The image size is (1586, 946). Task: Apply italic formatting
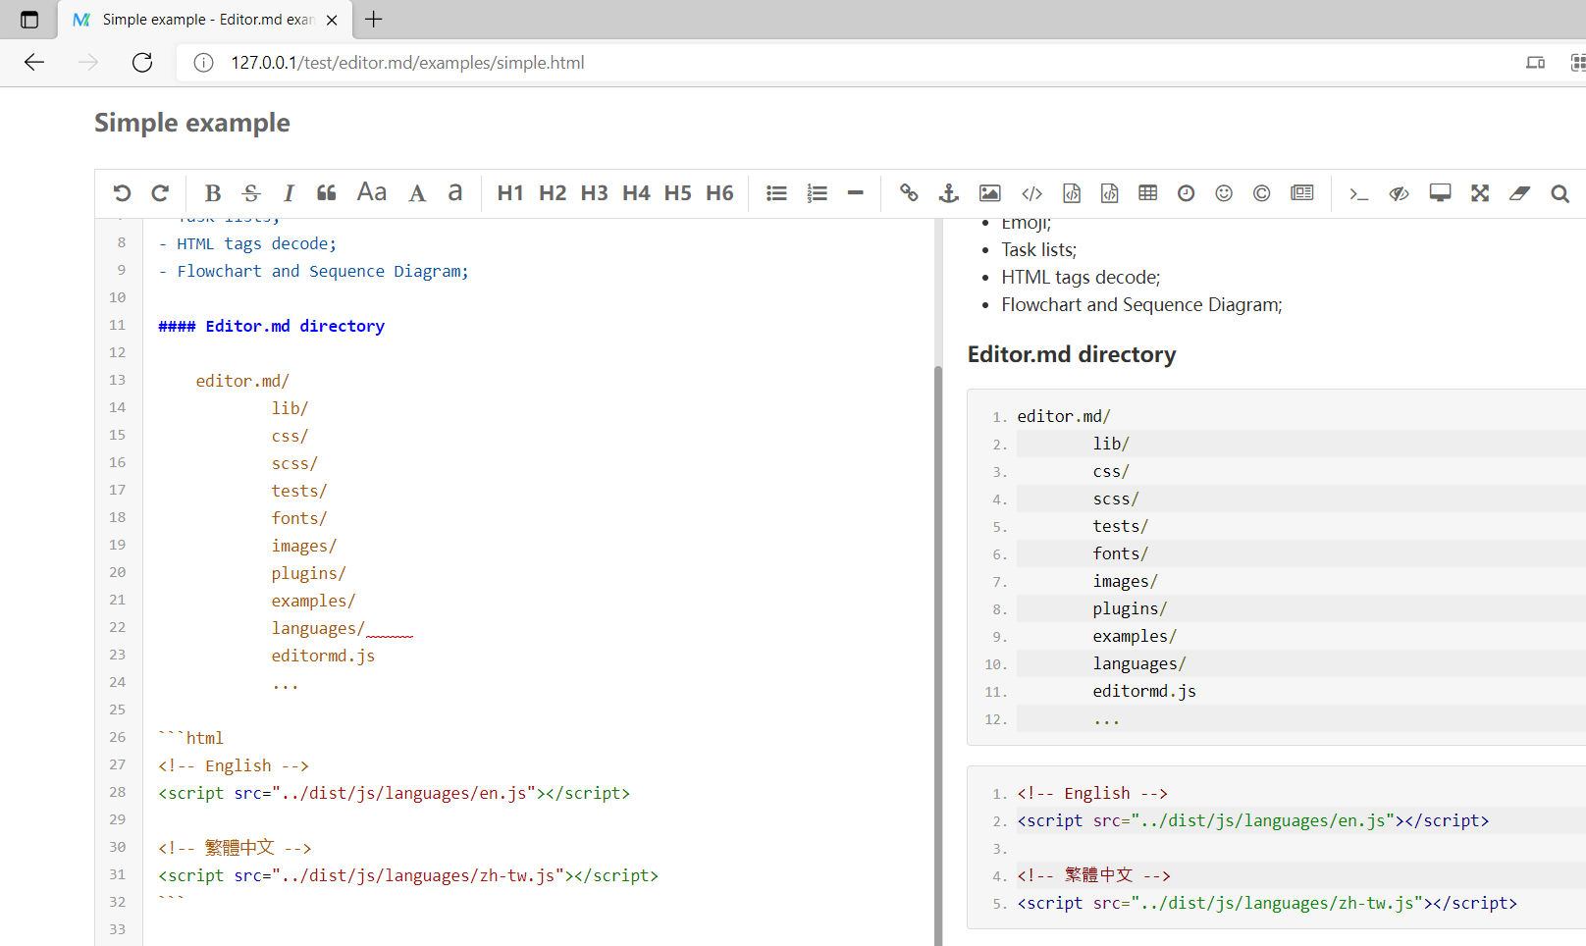tap(289, 193)
